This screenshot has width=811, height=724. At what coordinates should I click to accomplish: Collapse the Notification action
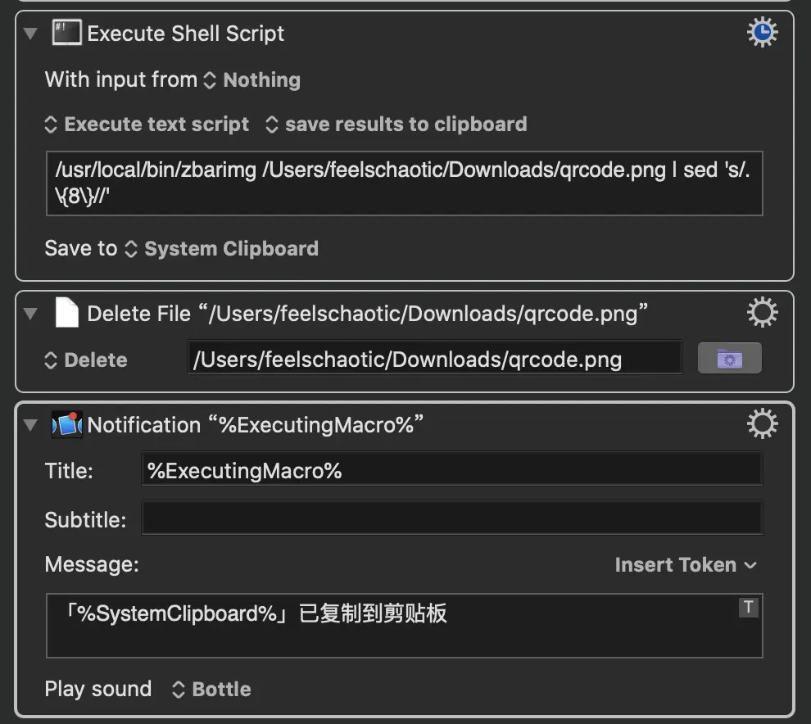(x=31, y=425)
